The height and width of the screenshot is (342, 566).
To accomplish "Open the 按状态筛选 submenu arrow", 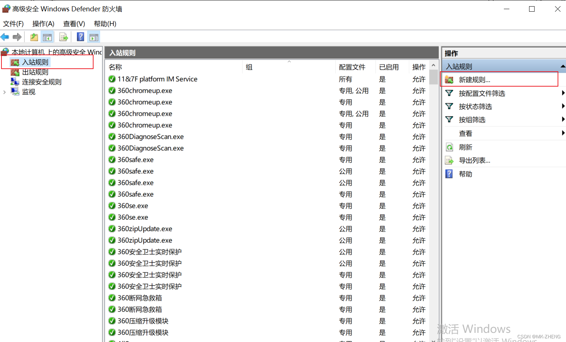I will (x=563, y=106).
